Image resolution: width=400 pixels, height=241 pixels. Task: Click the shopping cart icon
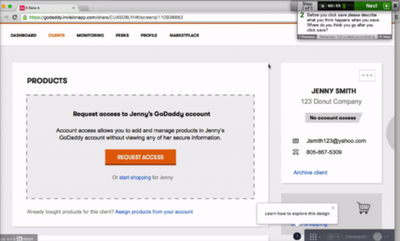pyautogui.click(x=364, y=208)
